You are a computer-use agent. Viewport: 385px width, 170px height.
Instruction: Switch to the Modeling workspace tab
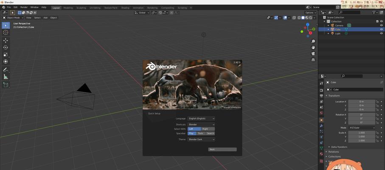click(x=68, y=8)
